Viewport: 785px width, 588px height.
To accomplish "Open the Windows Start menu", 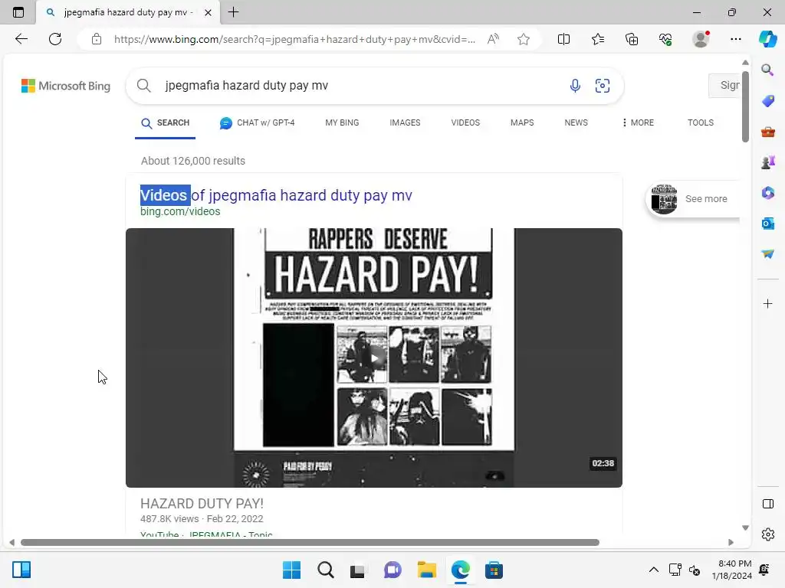I will pyautogui.click(x=291, y=570).
